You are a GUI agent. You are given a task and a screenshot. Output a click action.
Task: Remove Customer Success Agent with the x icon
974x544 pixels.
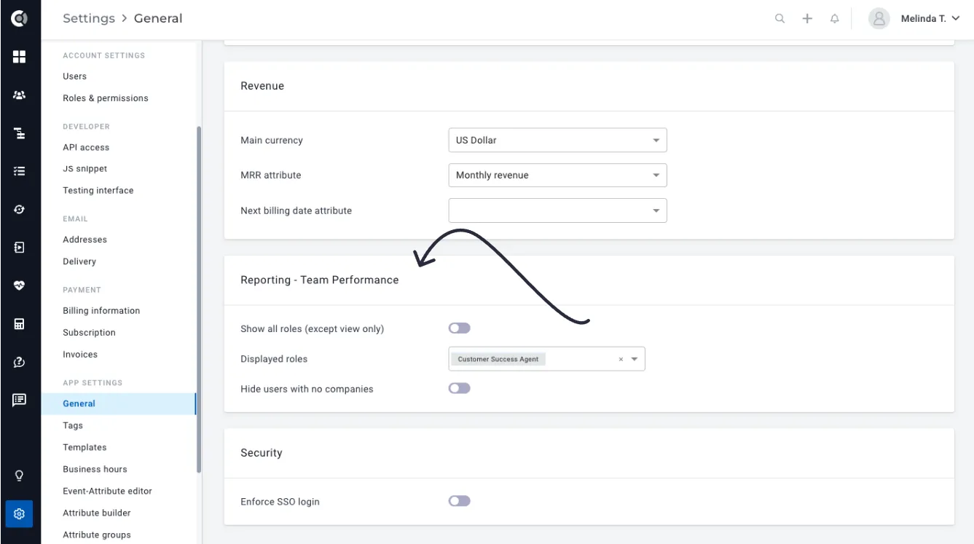[x=621, y=359]
